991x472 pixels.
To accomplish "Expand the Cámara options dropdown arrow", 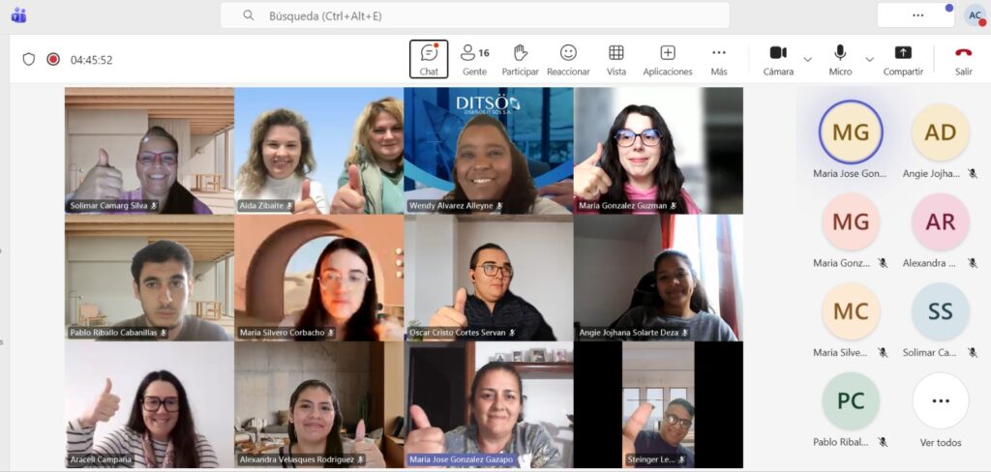I will pos(808,60).
